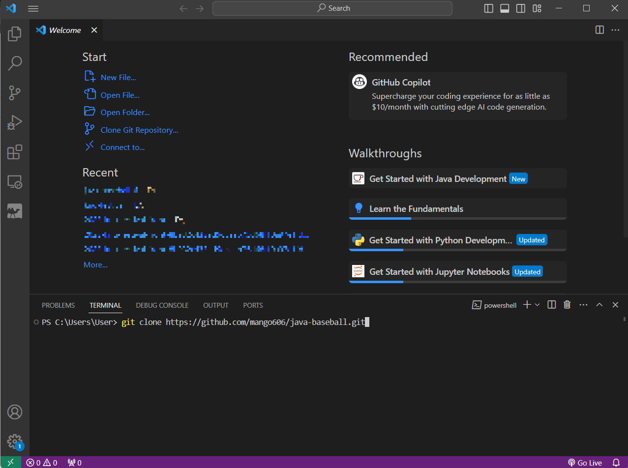Click the top Search command box
The height and width of the screenshot is (468, 628).
[332, 8]
